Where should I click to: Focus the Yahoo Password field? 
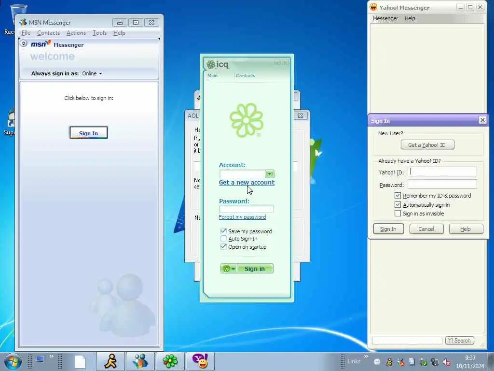[442, 184]
